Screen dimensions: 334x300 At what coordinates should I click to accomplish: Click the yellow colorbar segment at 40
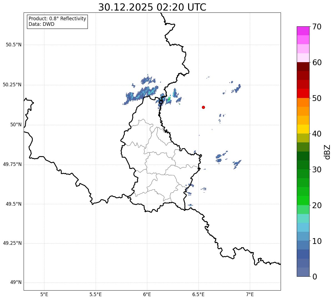[303, 129]
